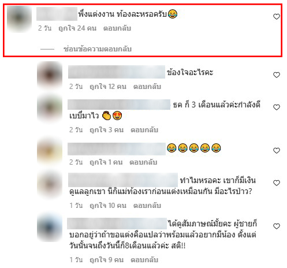This screenshot has width=287, height=268.
Task: Like the reply mentioning '3 เดือนแล้วค่ะ'
Action: [x=277, y=107]
